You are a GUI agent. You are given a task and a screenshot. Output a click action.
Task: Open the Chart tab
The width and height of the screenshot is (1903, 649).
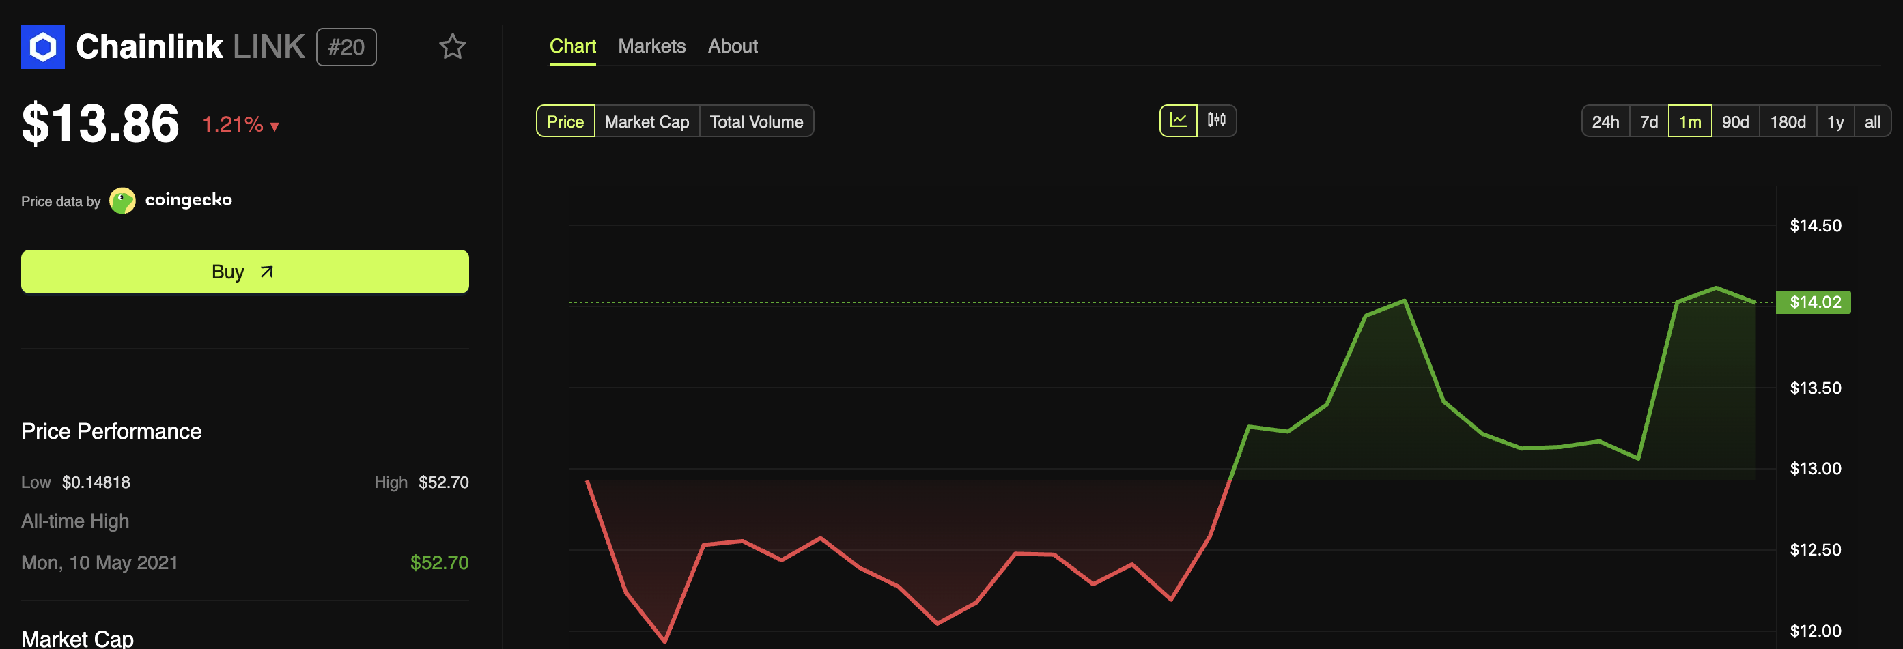[572, 46]
